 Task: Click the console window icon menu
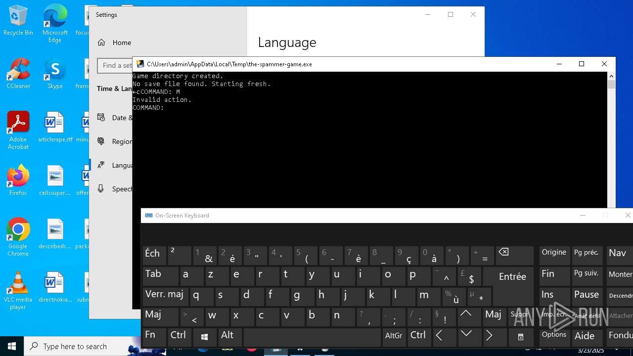tap(140, 64)
